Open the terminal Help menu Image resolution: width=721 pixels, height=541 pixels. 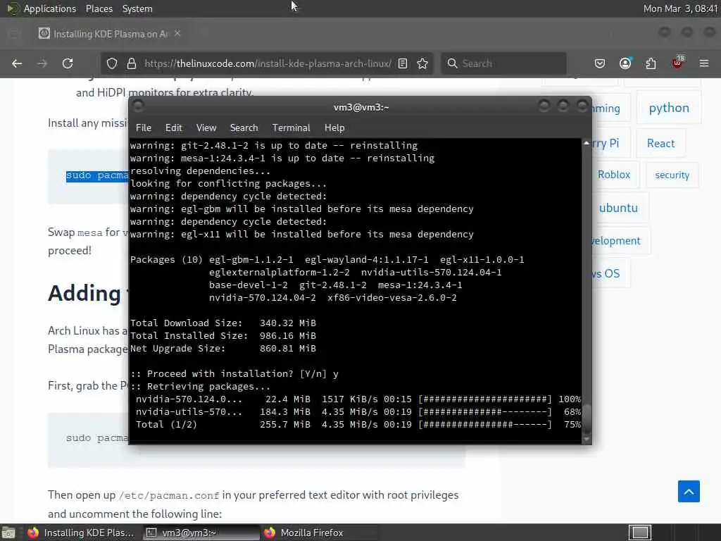point(334,128)
